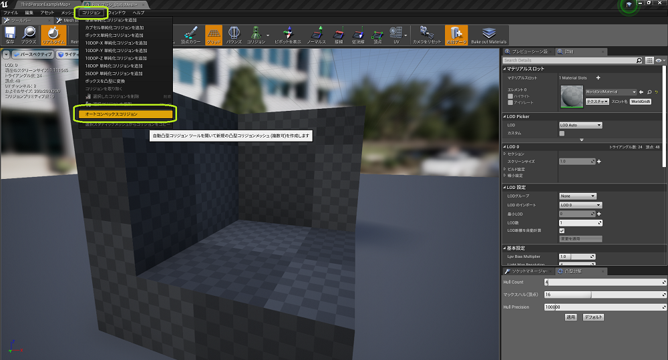Switch to ソケットマネージャ tab
Viewport: 668px width, 360px height.
pos(529,271)
